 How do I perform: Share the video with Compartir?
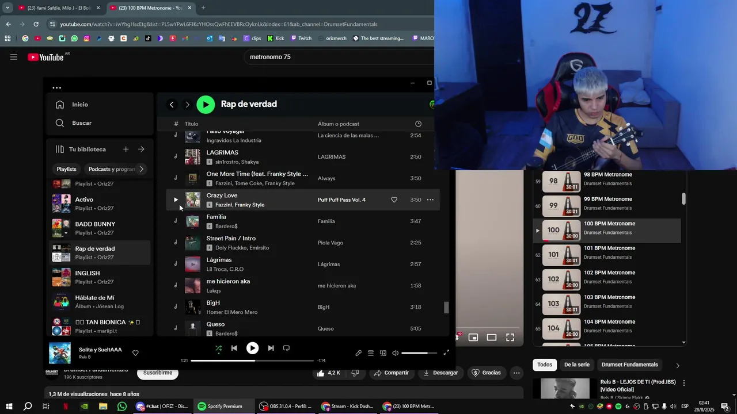point(390,373)
